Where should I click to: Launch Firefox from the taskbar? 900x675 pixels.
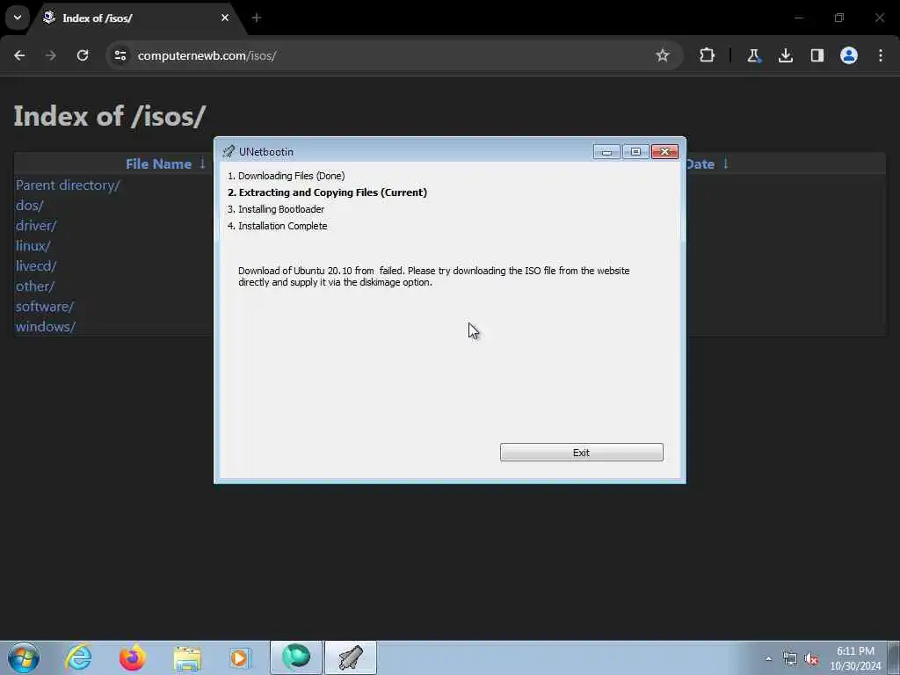point(132,657)
